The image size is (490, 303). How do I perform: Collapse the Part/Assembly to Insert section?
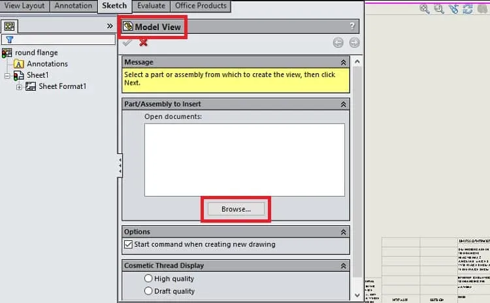click(343, 104)
